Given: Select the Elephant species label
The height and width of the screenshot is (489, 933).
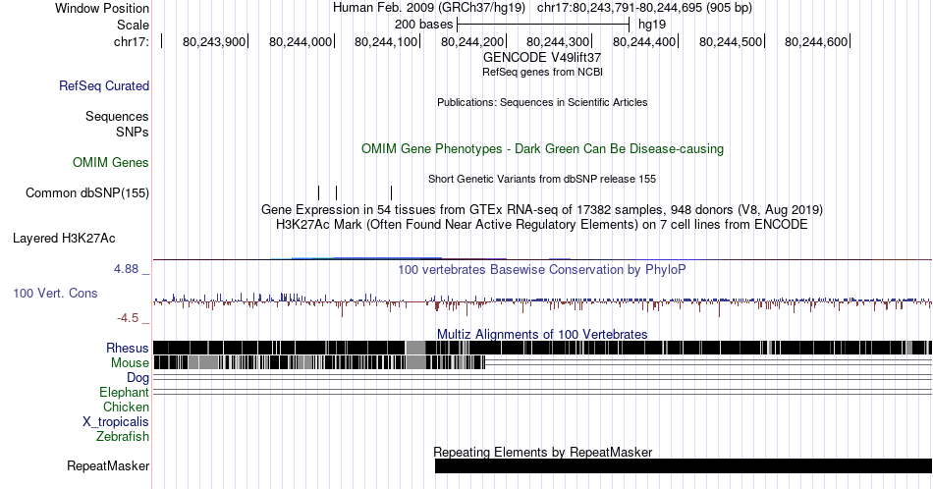Looking at the screenshot, I should point(125,392).
